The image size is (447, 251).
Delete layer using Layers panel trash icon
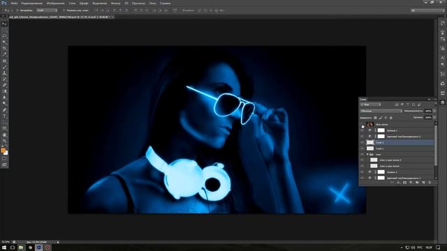point(430,183)
